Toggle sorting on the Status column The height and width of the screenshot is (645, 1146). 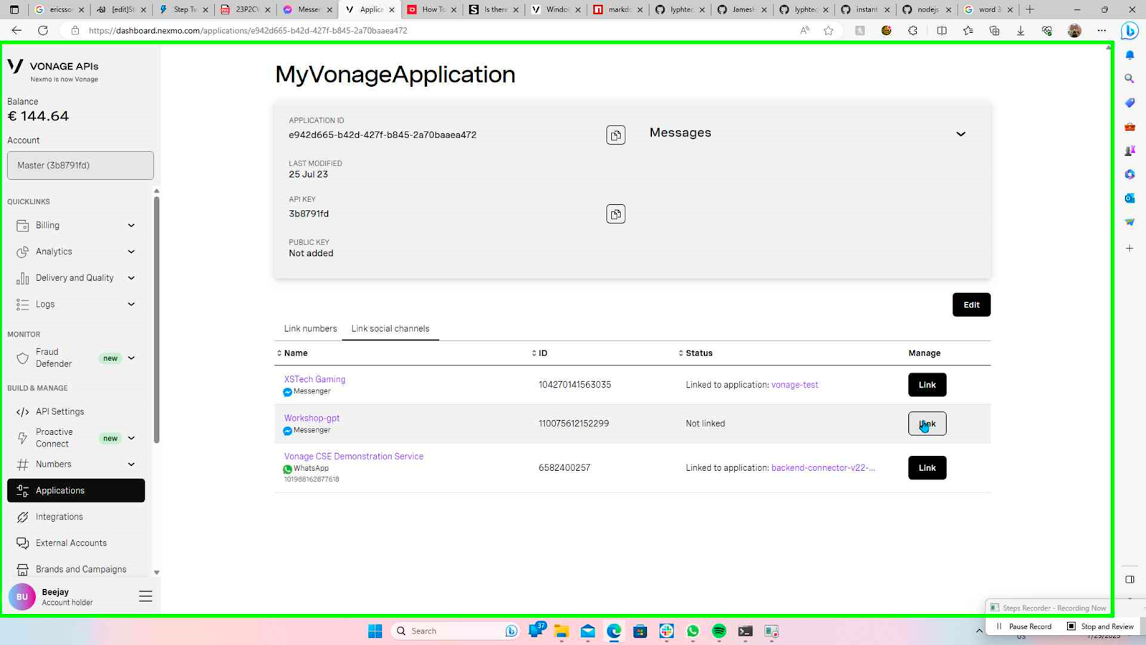tap(698, 353)
